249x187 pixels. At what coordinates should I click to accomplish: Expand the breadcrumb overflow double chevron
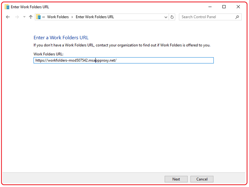[x=44, y=17]
